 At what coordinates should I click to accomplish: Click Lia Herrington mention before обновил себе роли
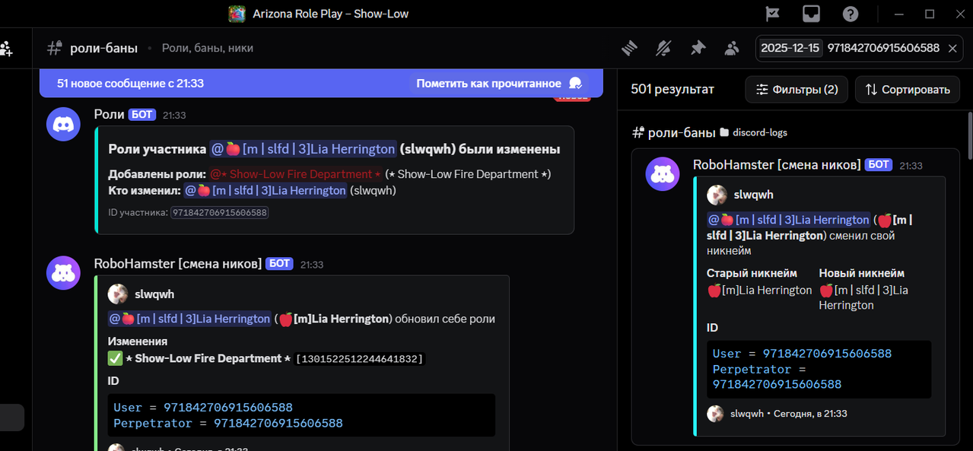click(189, 319)
